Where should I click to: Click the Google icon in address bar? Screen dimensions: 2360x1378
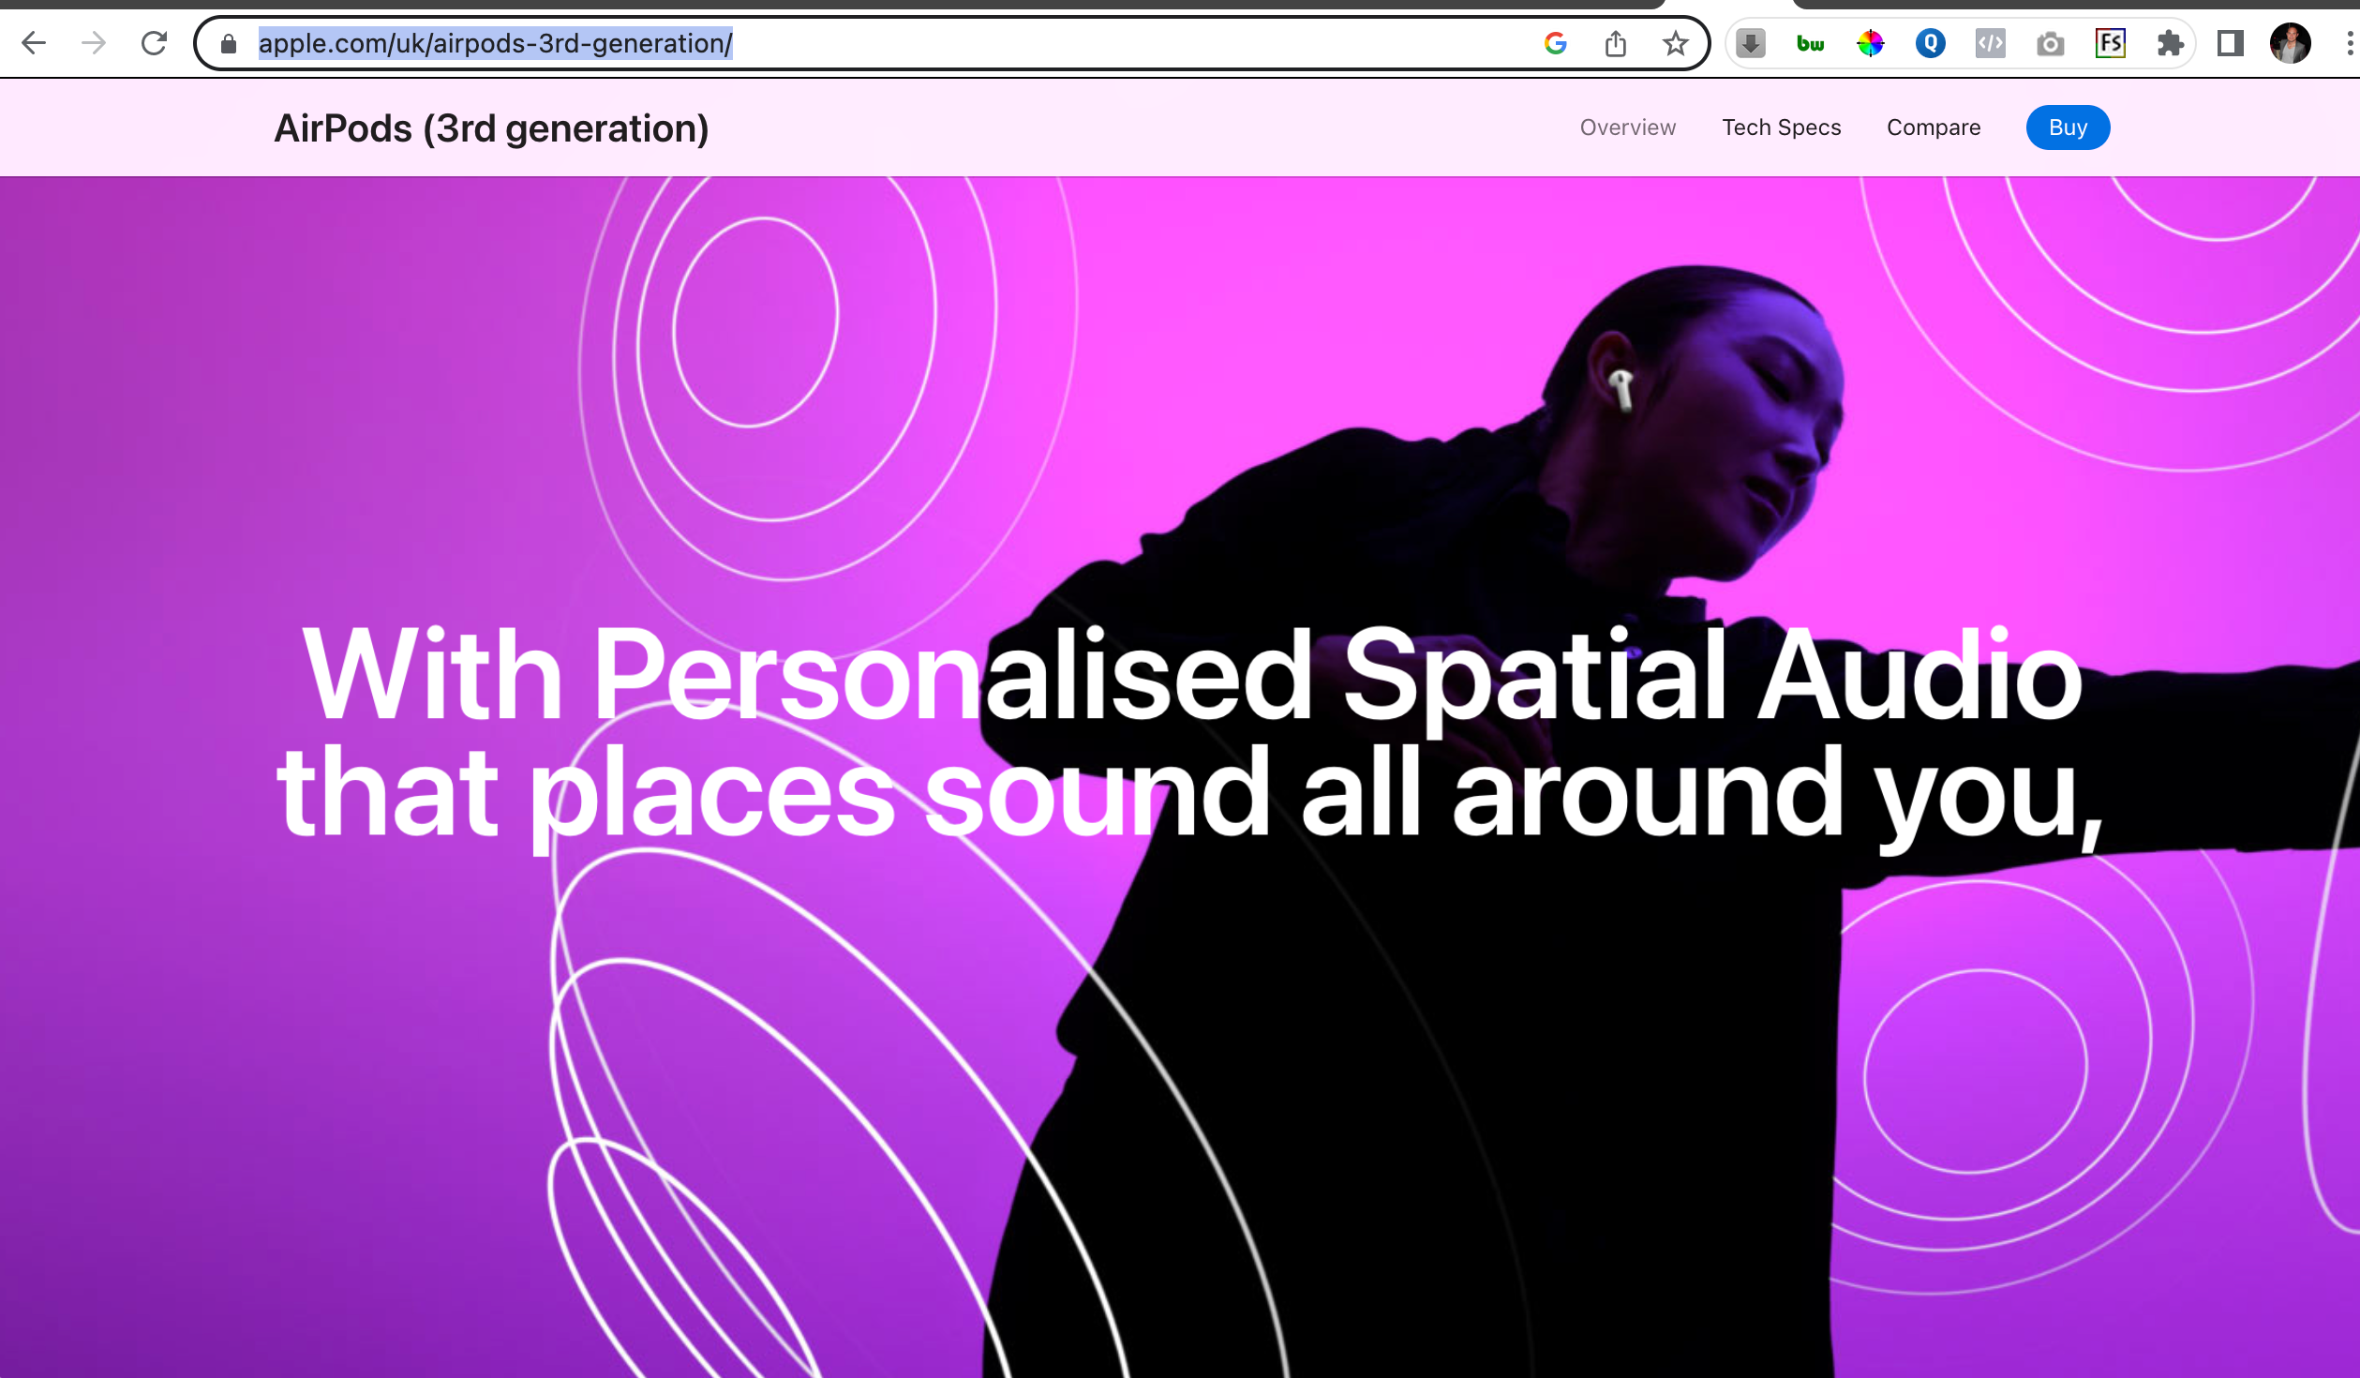[1556, 43]
